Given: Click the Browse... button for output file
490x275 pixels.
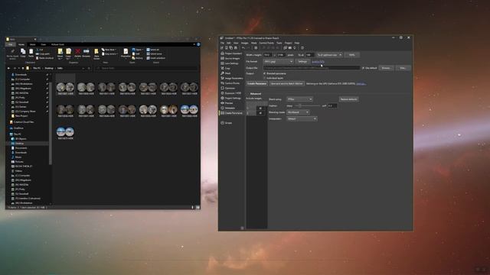Looking at the screenshot, I should coord(386,68).
